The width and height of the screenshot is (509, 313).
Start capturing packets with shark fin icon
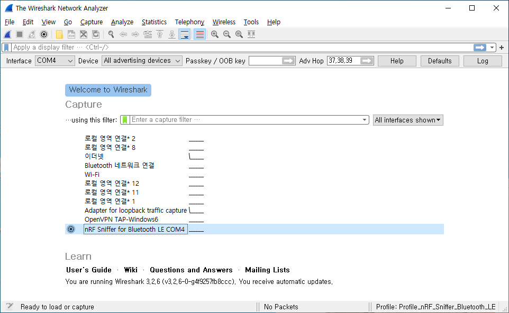pyautogui.click(x=7, y=34)
